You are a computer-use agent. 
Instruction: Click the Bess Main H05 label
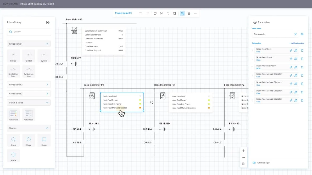74,19
